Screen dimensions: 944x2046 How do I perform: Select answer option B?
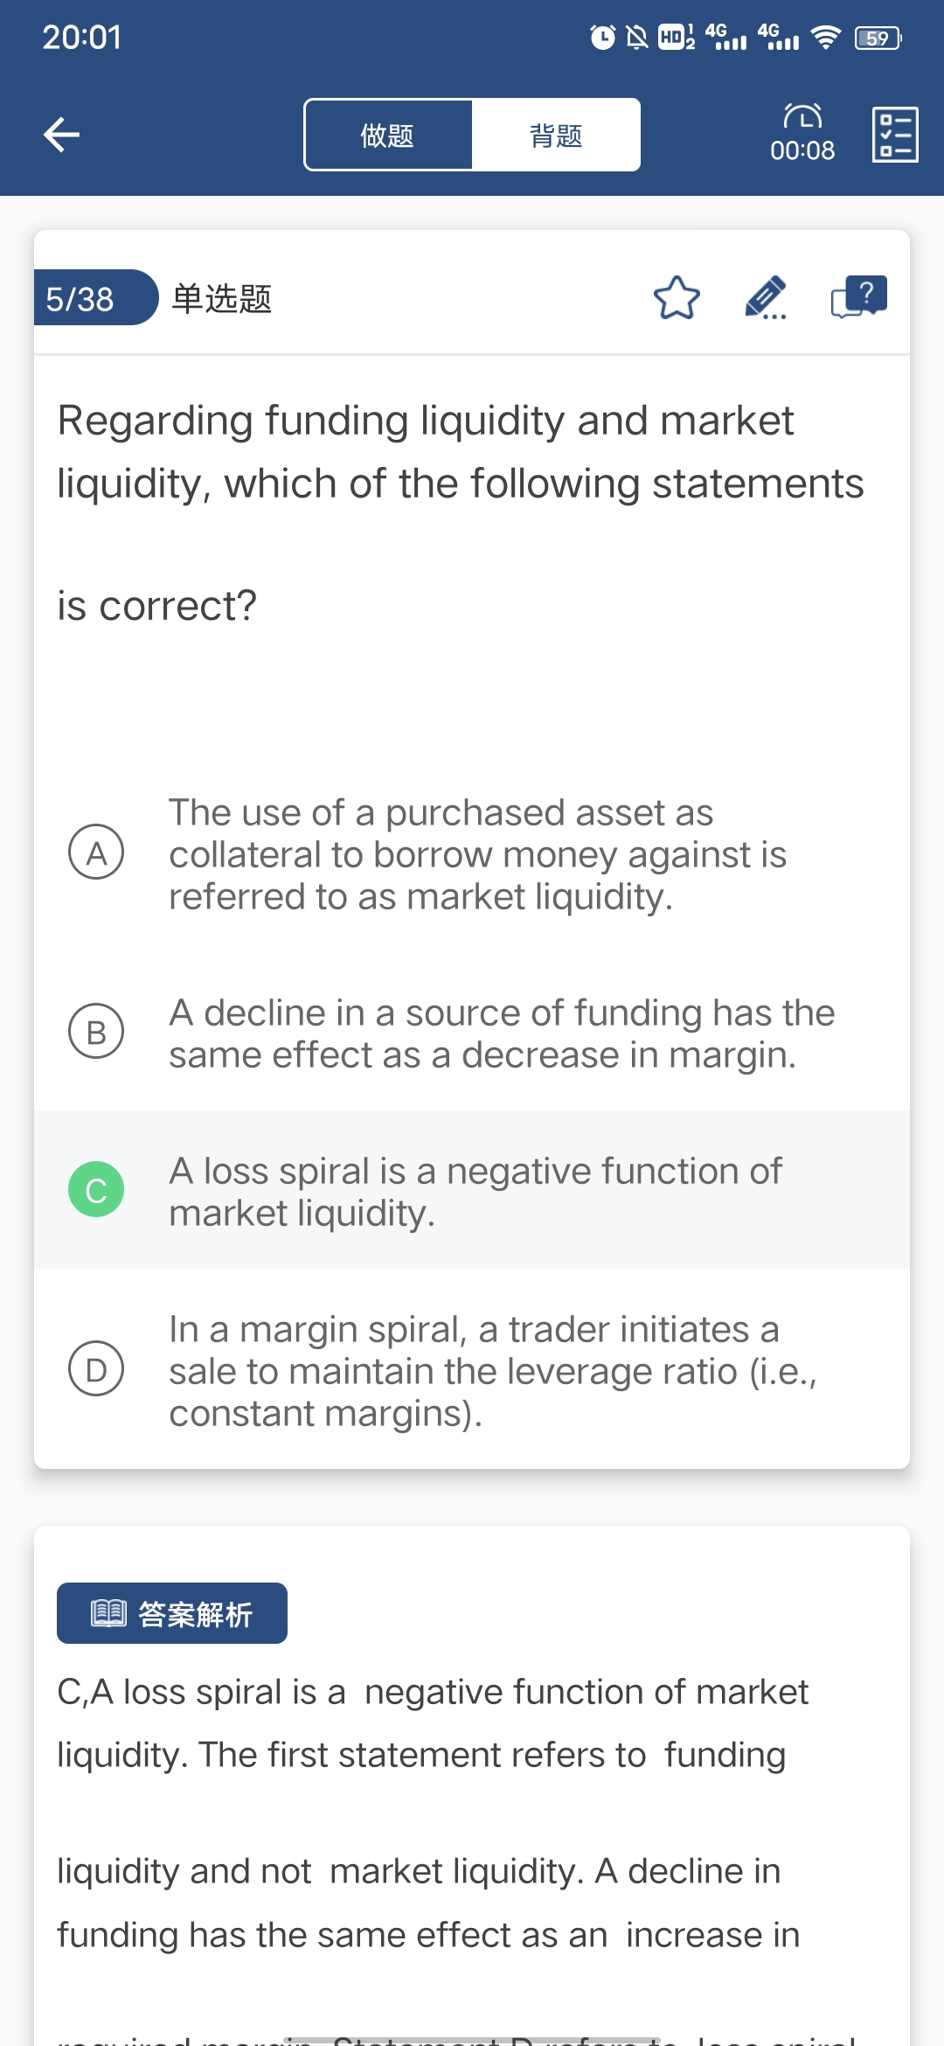(x=96, y=1031)
